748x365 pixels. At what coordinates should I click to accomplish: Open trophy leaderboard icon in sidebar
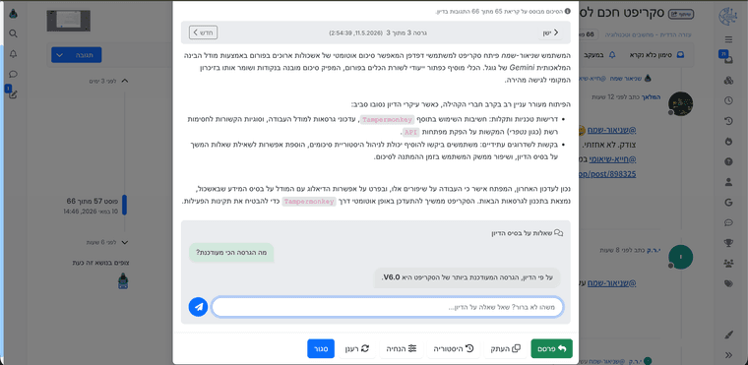(x=728, y=243)
